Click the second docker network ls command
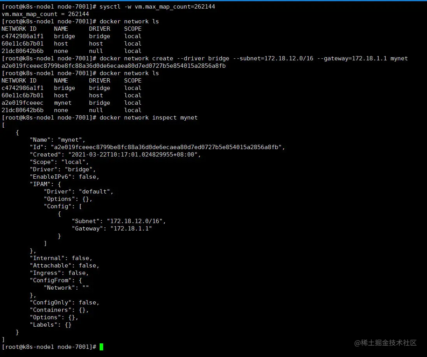Screen dimensions: 427x357 pos(129,73)
